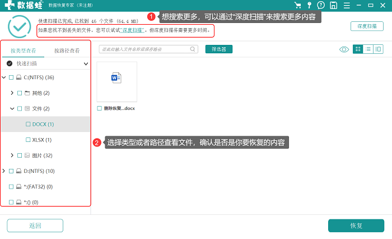Viewport: 392px width, 239px height.
Task: Click the 恢复 recover button
Action: (356, 226)
